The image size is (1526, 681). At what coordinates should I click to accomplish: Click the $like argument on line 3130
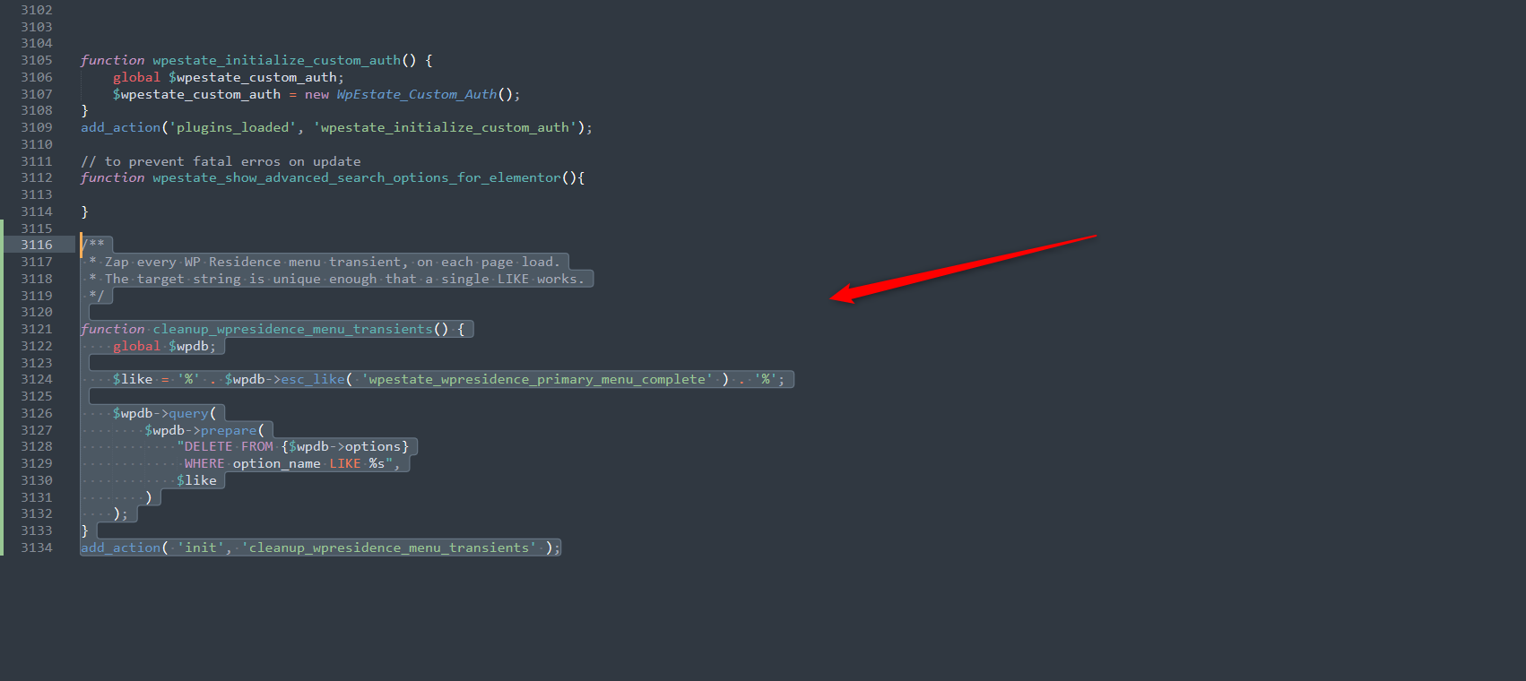(x=196, y=480)
